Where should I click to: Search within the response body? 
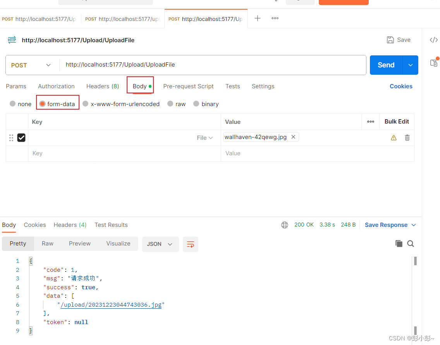[x=411, y=244]
